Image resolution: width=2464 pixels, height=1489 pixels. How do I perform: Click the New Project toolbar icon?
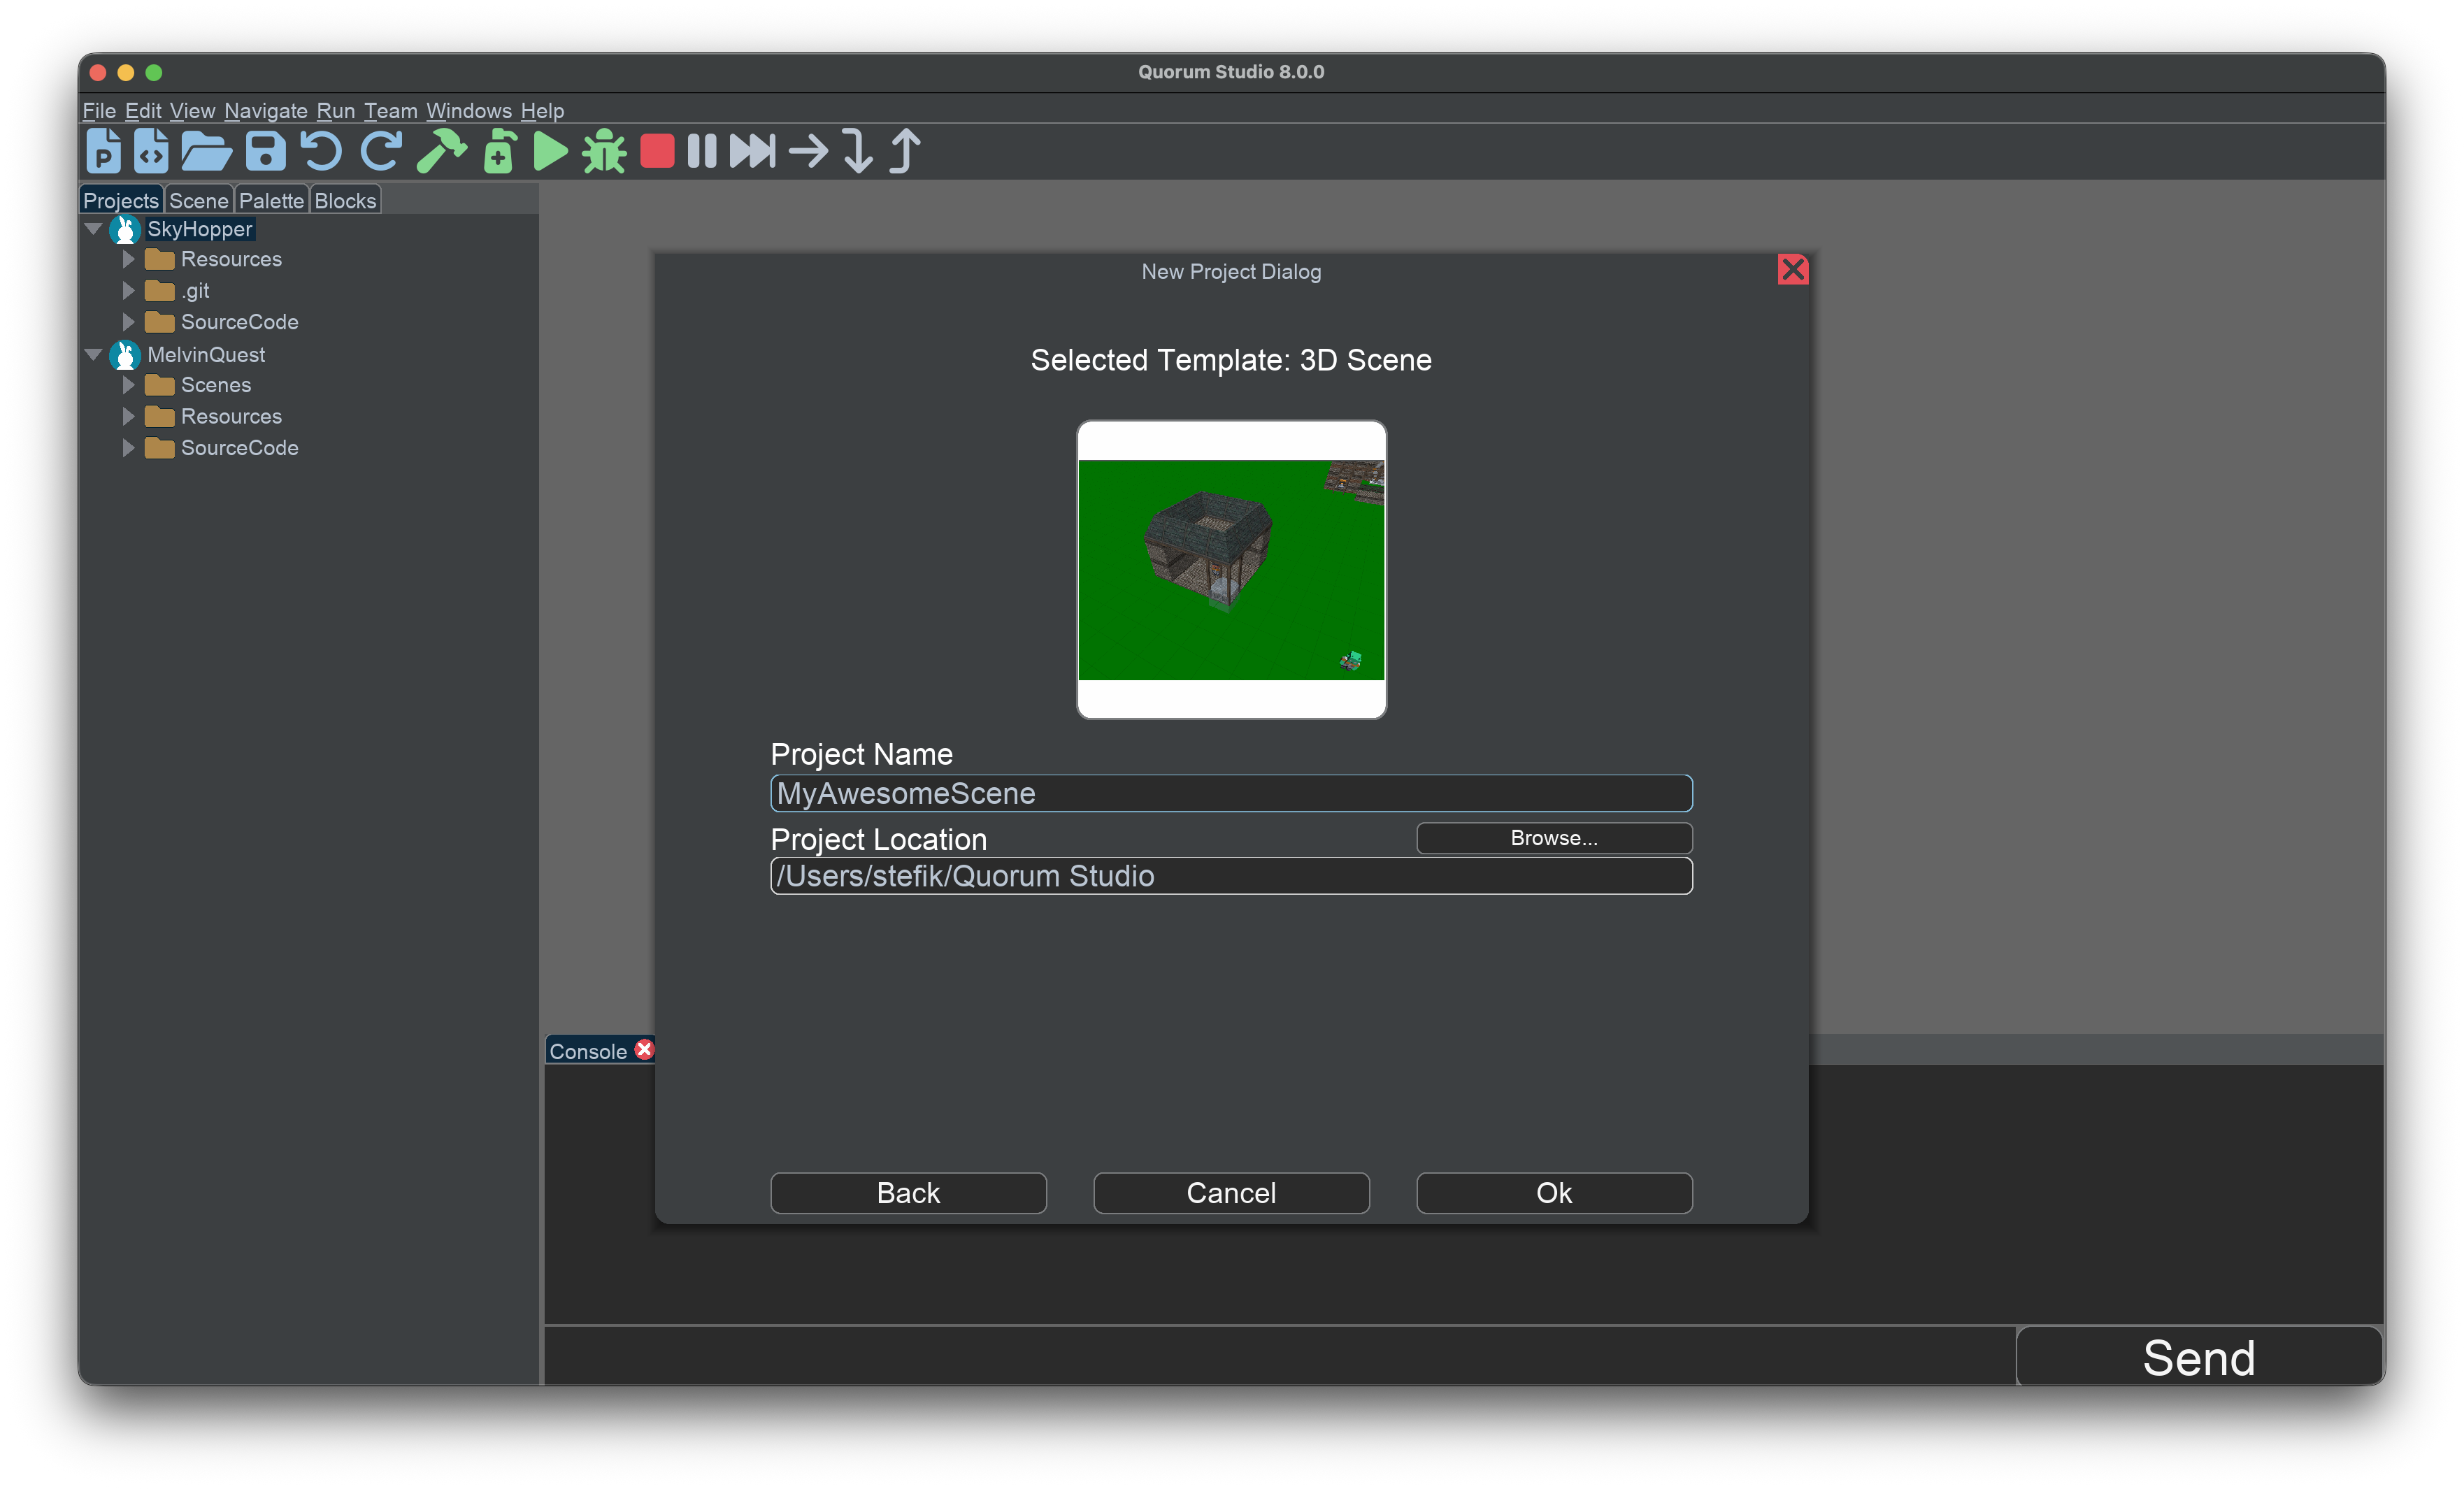point(103,151)
